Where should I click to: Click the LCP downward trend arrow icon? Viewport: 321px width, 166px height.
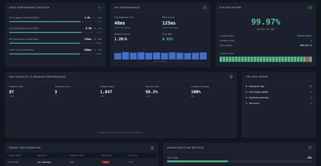point(93,18)
